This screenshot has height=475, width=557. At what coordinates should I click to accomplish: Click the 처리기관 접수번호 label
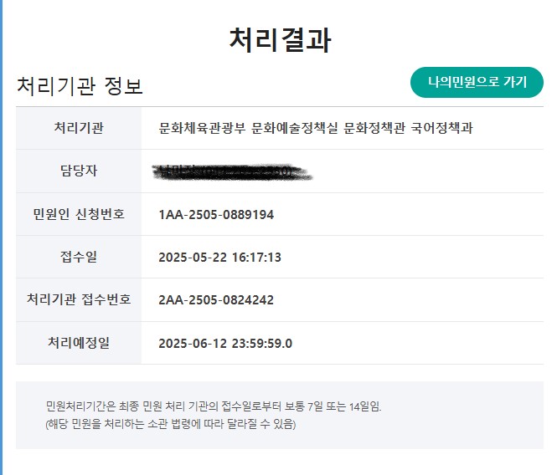coord(79,299)
